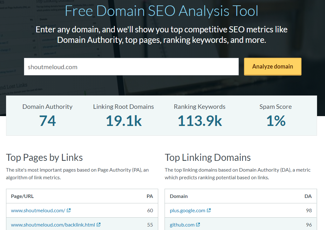Image resolution: width=325 pixels, height=230 pixels.
Task: Click the Domain Authority value 74
Action: [47, 121]
